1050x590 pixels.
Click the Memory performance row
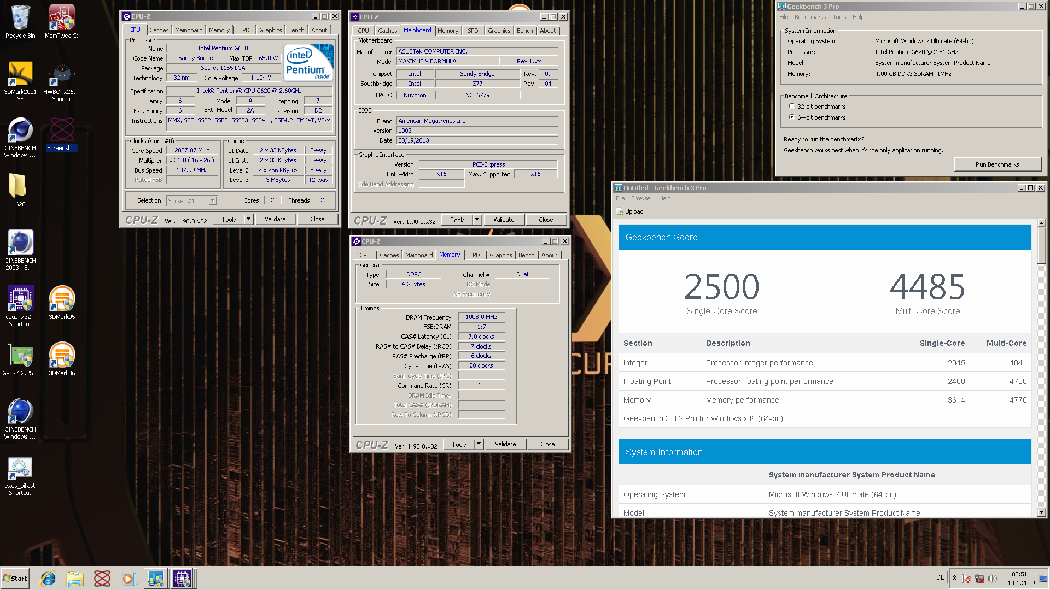coord(825,400)
